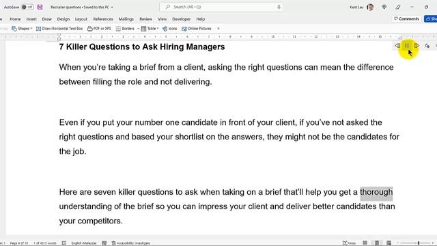Open the Insert tab
This screenshot has width=437, height=246.
pyautogui.click(x=31, y=19)
